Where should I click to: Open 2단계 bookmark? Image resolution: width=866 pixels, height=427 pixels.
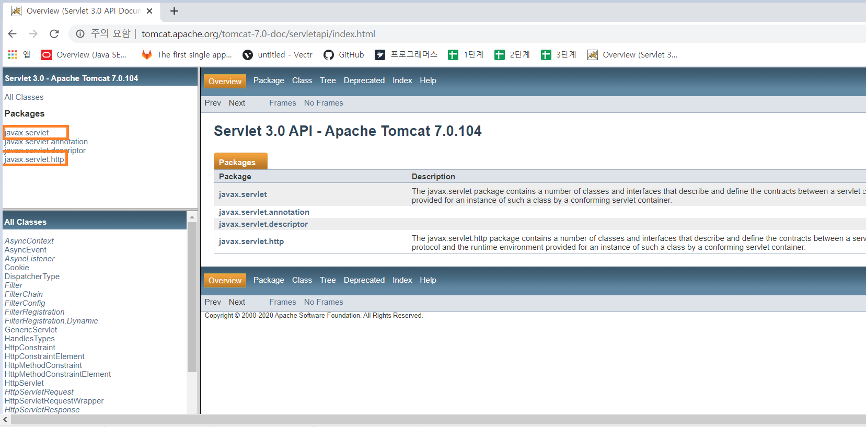(x=512, y=55)
